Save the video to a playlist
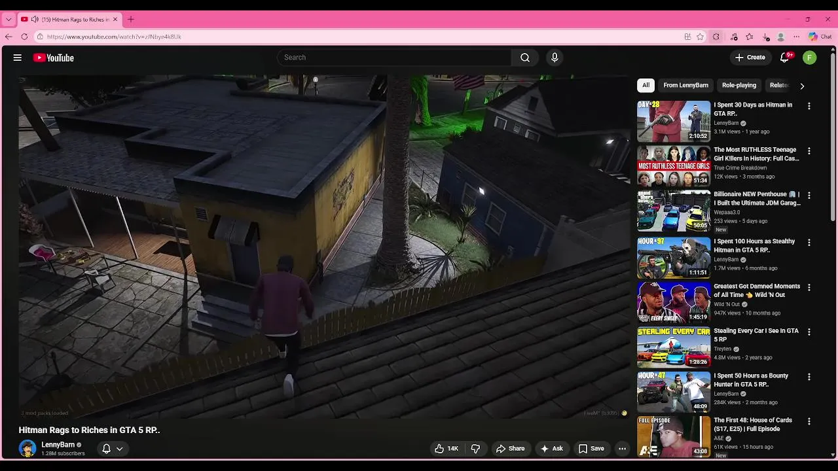 pos(591,449)
